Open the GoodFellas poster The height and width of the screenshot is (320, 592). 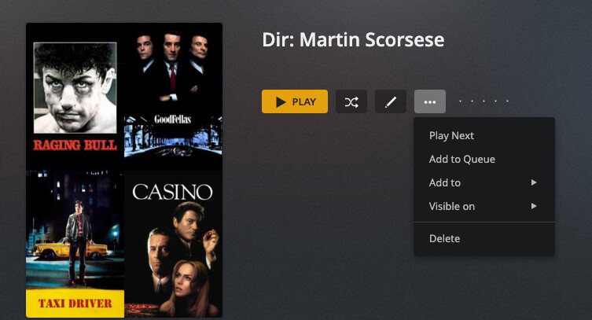(173, 96)
